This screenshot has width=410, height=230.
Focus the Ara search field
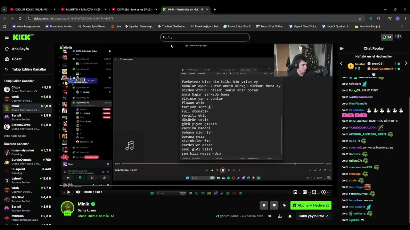pyautogui.click(x=205, y=37)
